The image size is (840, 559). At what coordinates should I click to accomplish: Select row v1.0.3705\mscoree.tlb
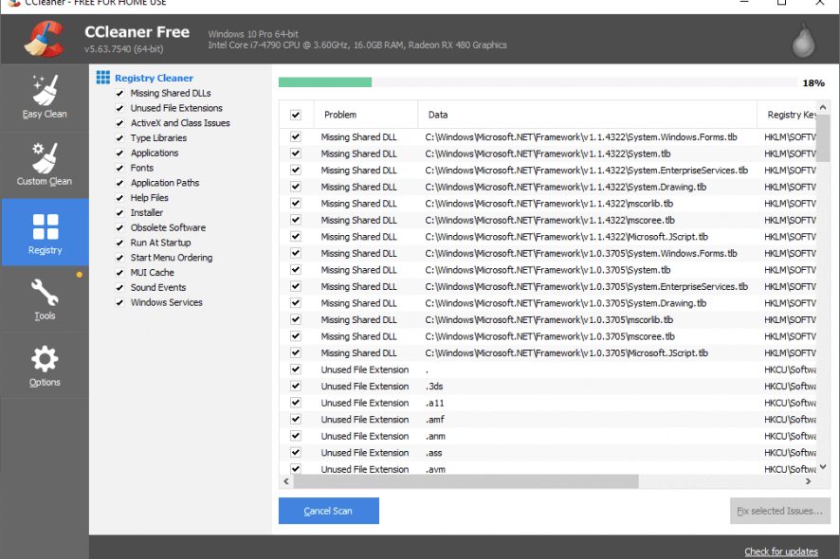click(547, 336)
